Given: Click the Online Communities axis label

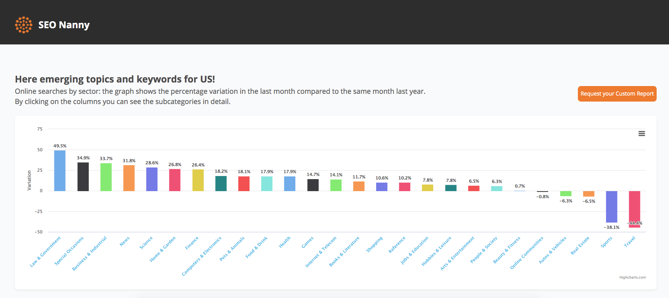Looking at the screenshot, I should tap(527, 253).
